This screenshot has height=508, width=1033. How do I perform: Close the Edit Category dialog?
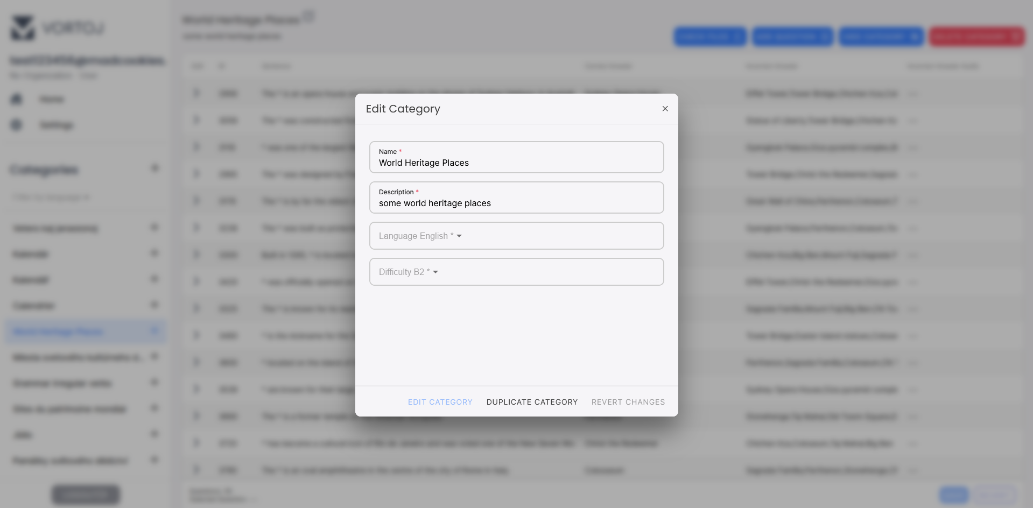pos(665,109)
